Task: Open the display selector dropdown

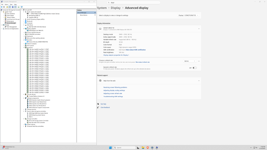Action: (188, 15)
